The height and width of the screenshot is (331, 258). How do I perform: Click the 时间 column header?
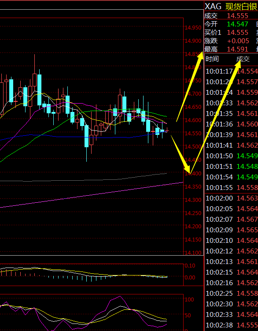[212, 59]
